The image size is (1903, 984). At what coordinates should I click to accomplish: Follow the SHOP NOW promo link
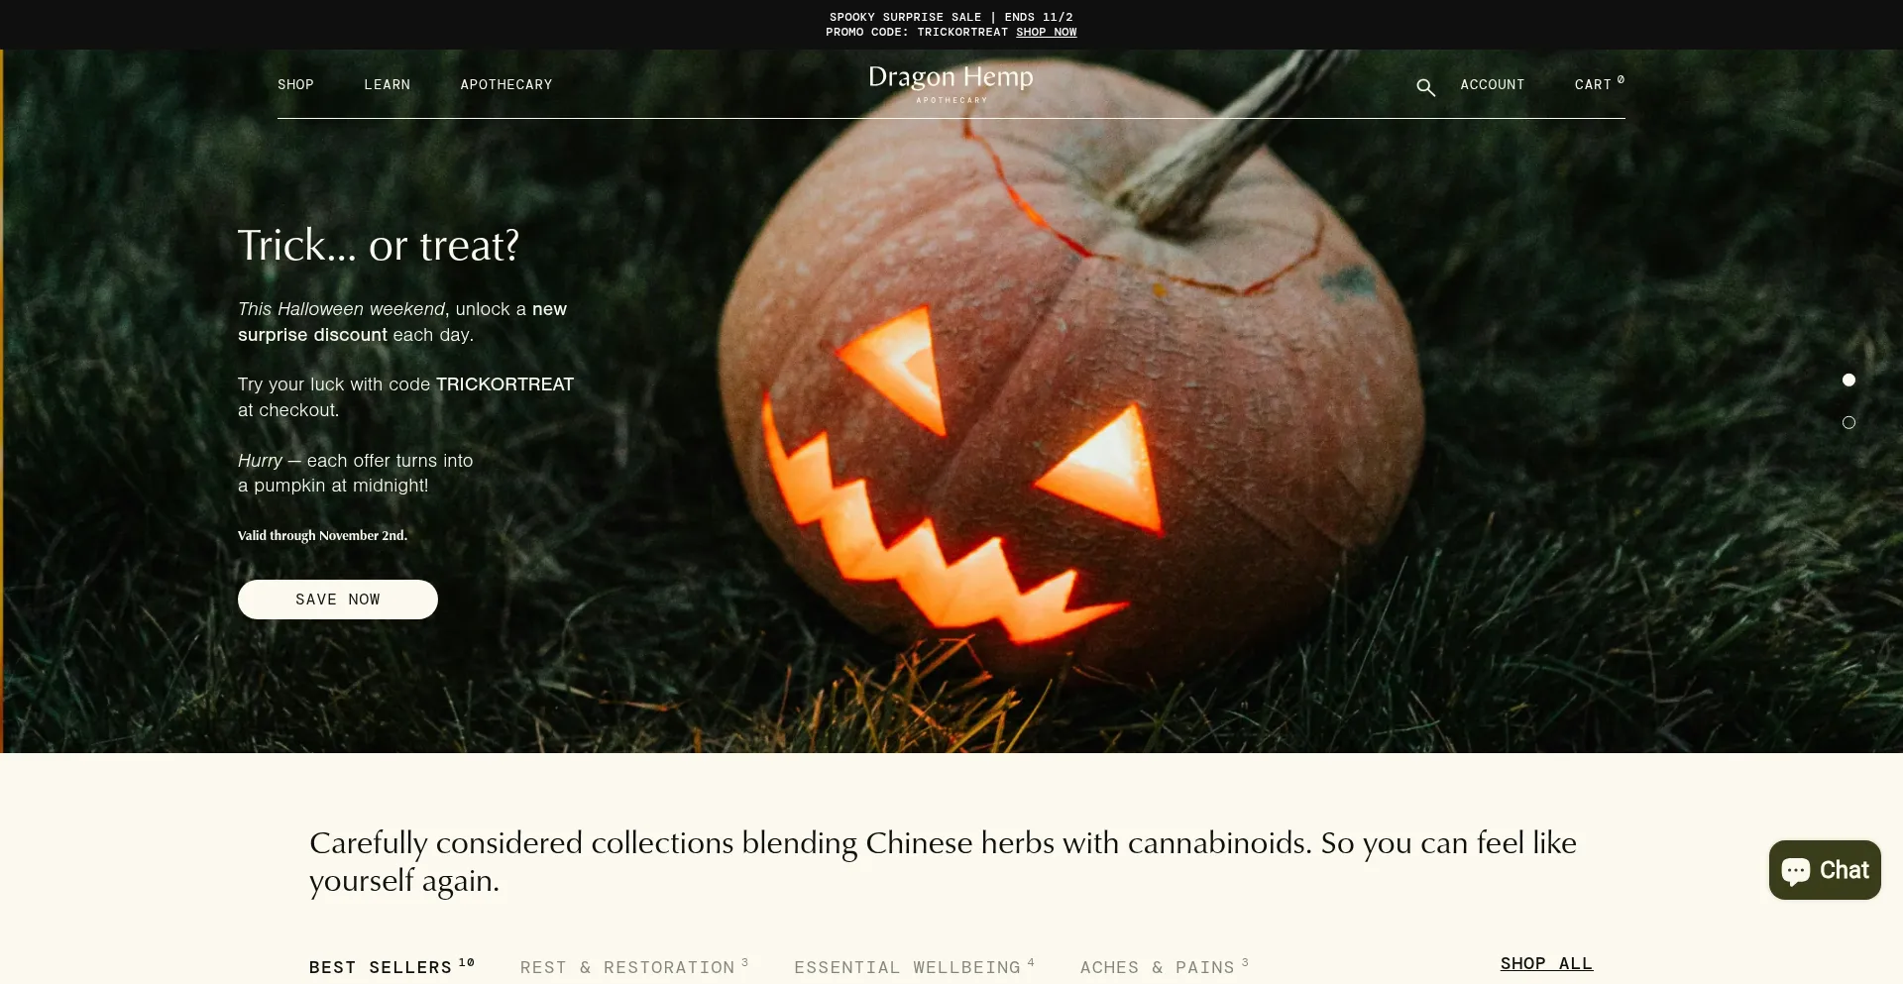tap(1046, 32)
